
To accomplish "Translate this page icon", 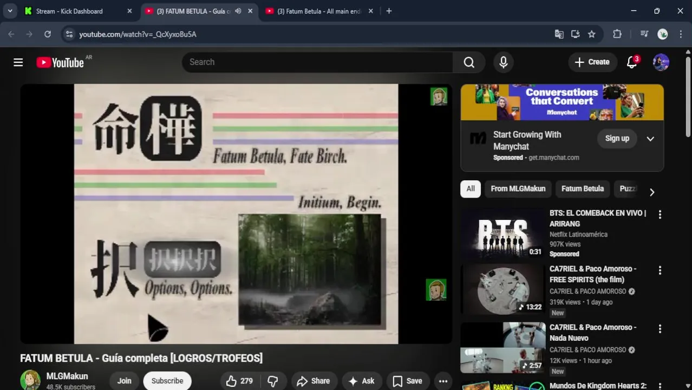I will coord(559,34).
